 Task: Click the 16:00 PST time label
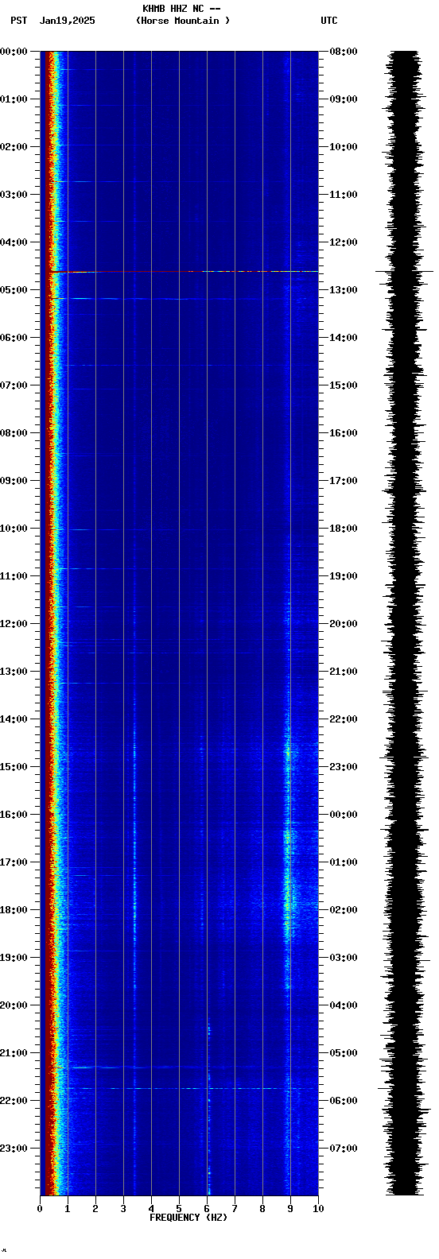click(14, 815)
